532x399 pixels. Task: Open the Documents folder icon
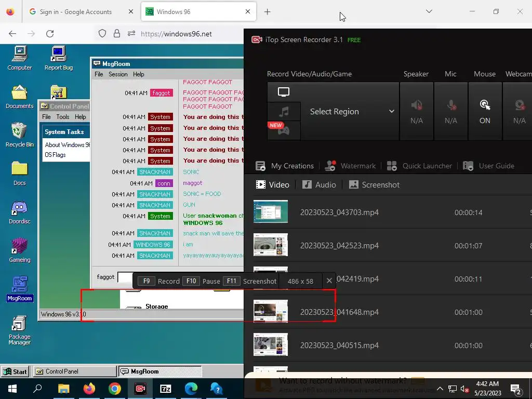[20, 97]
